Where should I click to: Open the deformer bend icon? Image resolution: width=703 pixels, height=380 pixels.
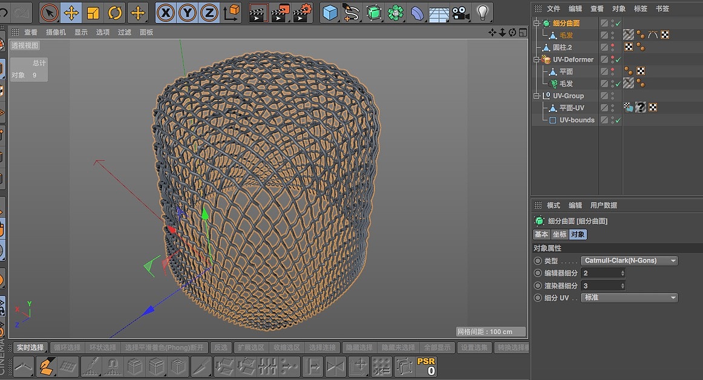pyautogui.click(x=417, y=13)
